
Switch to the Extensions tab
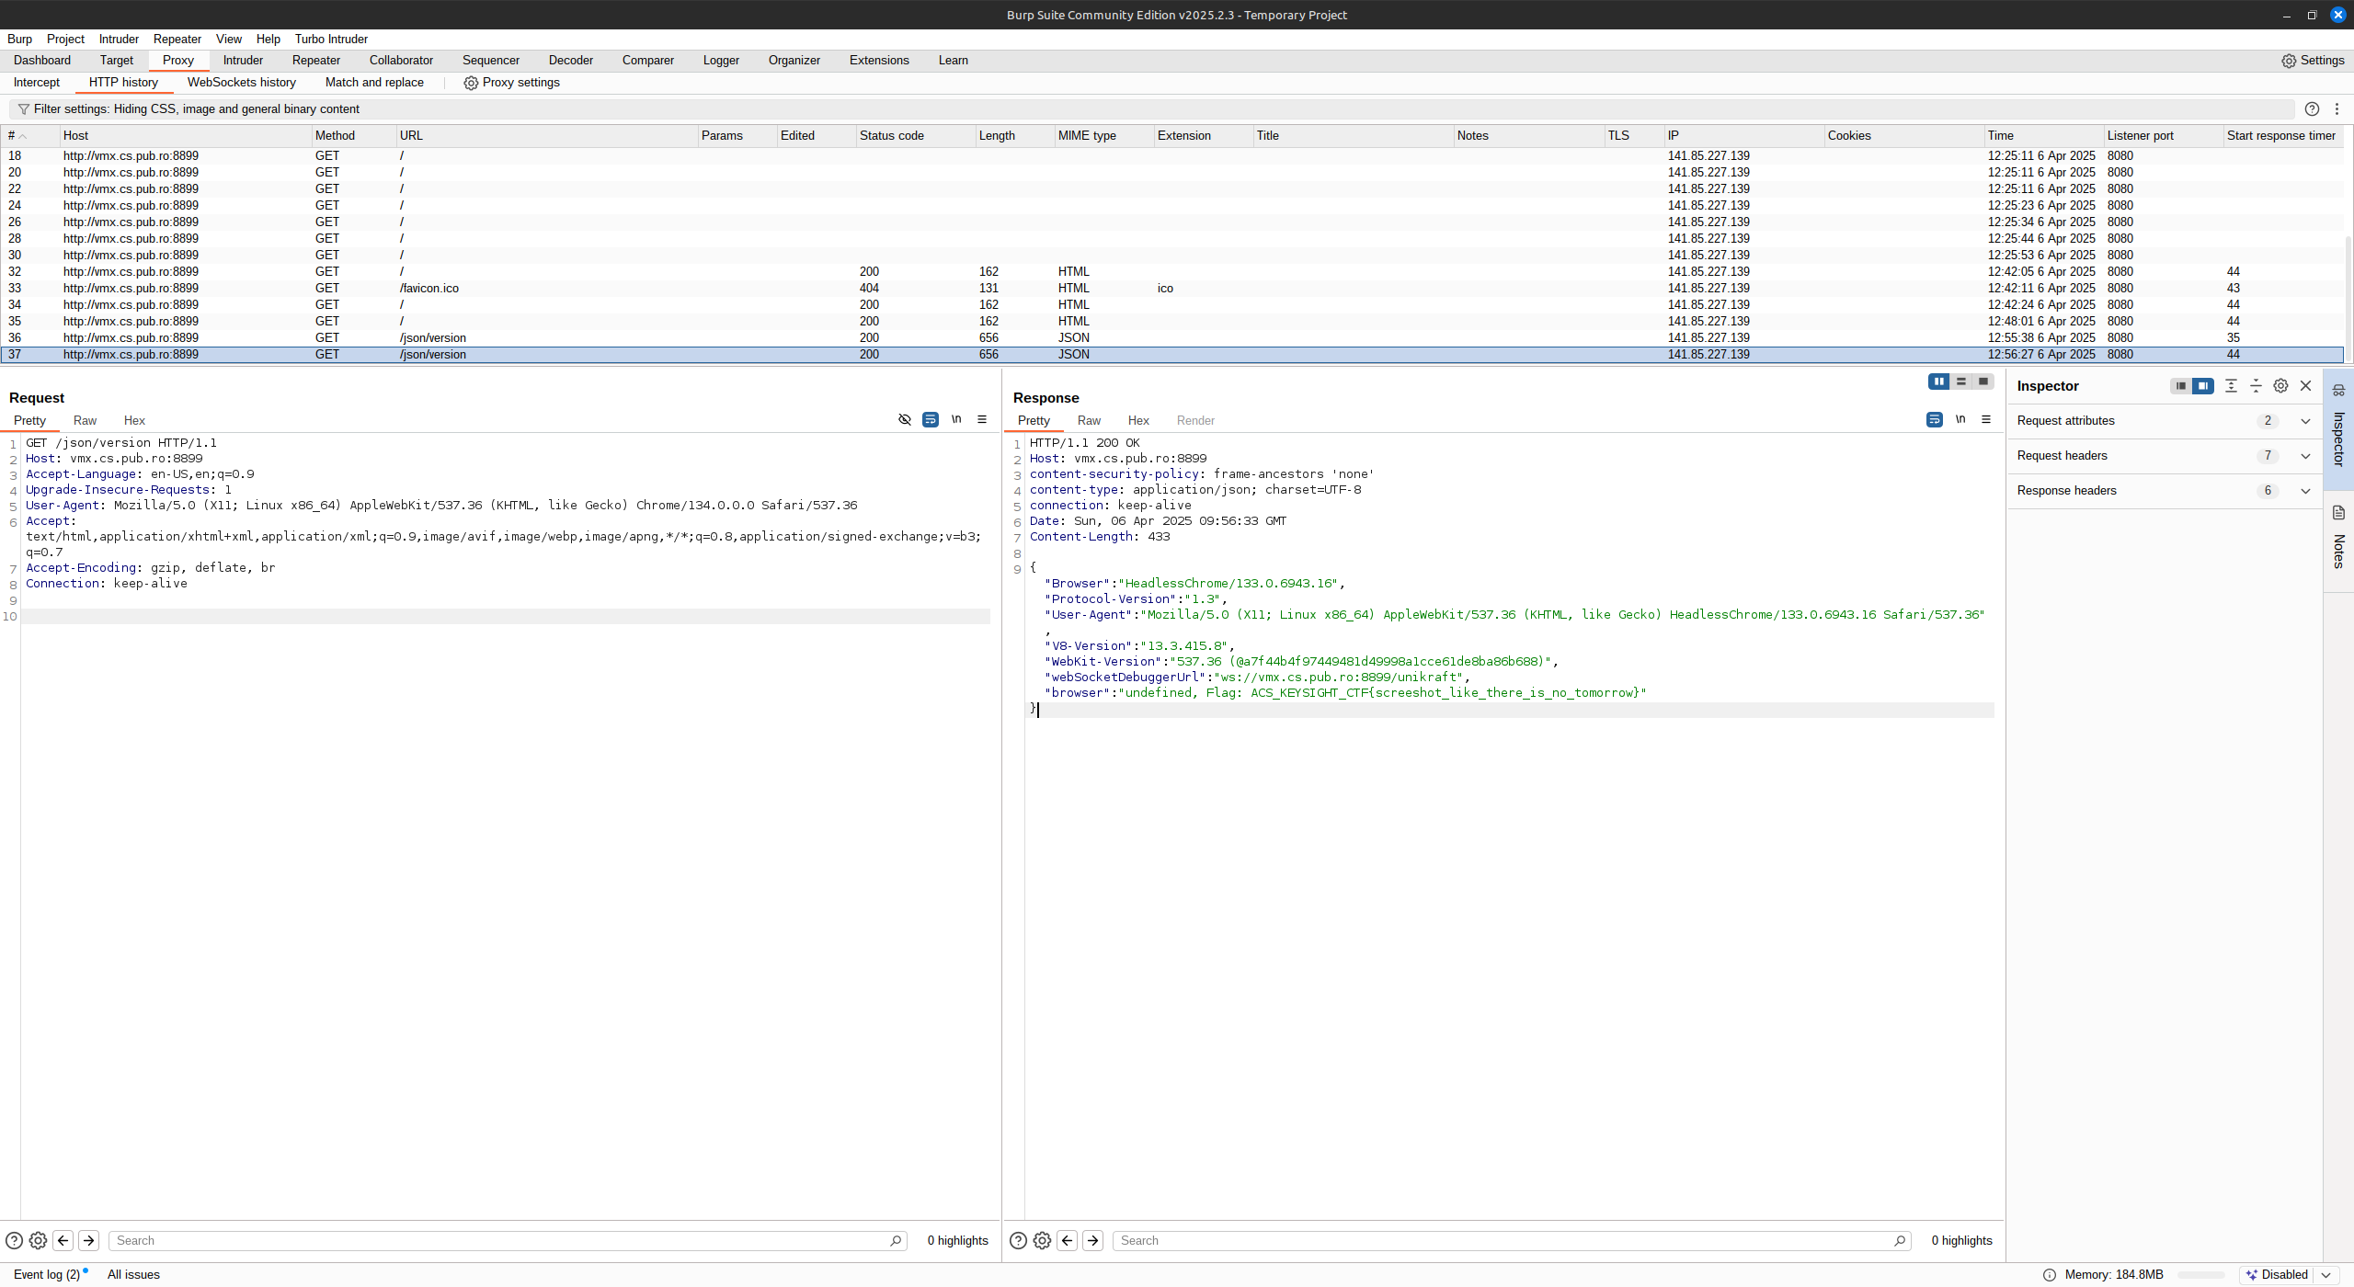pyautogui.click(x=879, y=61)
